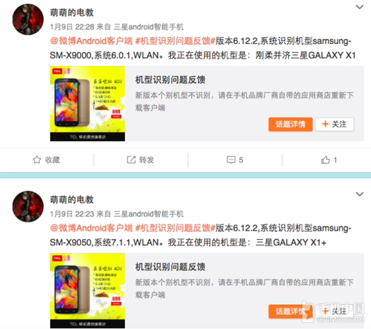Click 三星android智能手机 source link, second post
This screenshot has width=371, height=329.
(148, 214)
